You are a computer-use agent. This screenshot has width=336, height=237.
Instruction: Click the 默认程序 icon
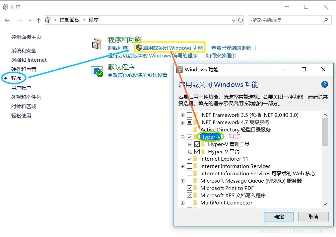click(x=97, y=71)
